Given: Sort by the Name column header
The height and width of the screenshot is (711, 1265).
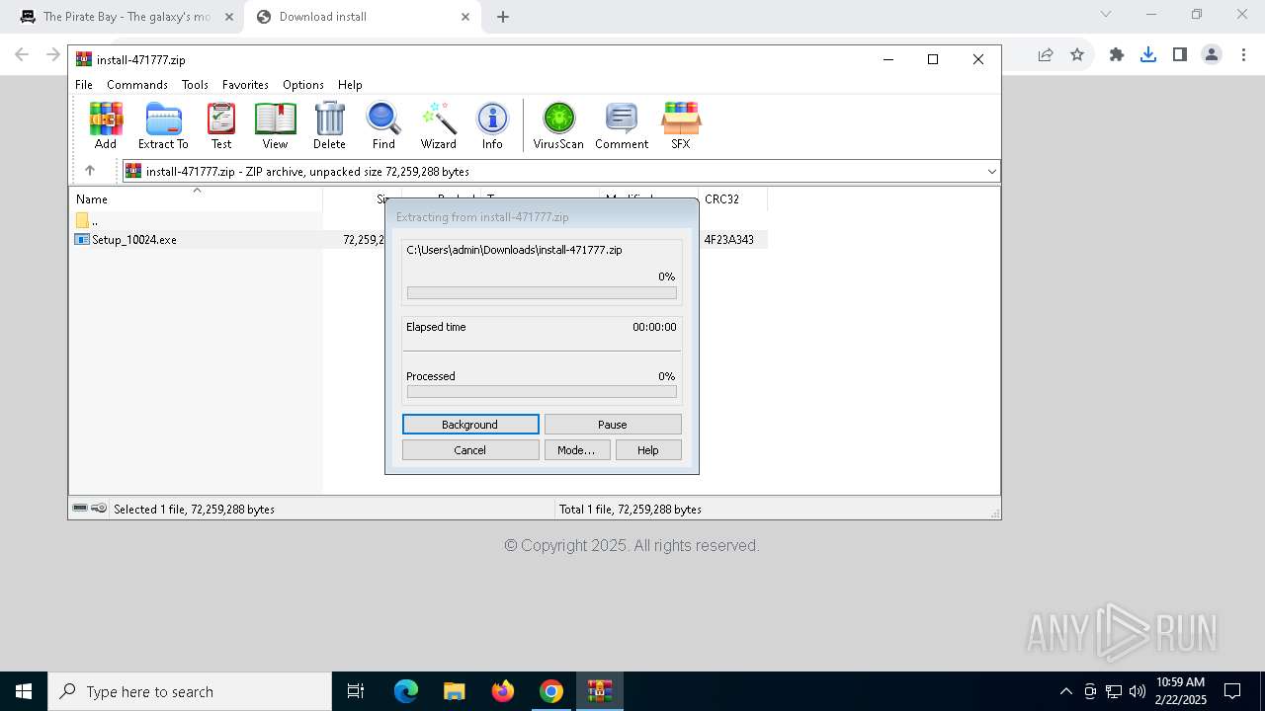Looking at the screenshot, I should coord(196,198).
